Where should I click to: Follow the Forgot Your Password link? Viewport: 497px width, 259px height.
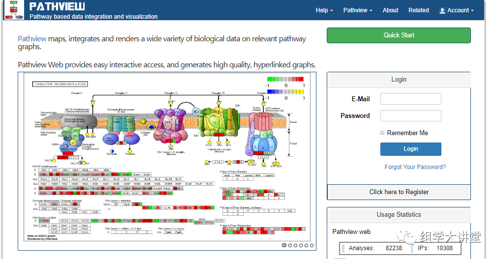pyautogui.click(x=415, y=167)
